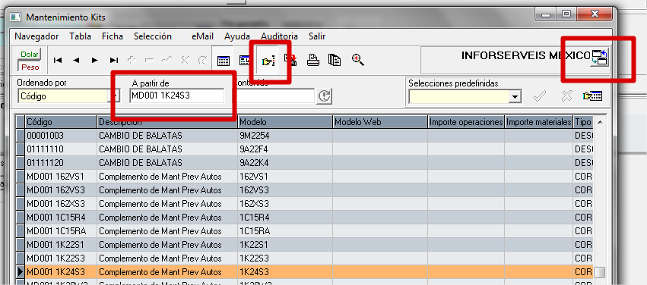Select row with code 00001003
The image size is (647, 285).
tap(304, 136)
